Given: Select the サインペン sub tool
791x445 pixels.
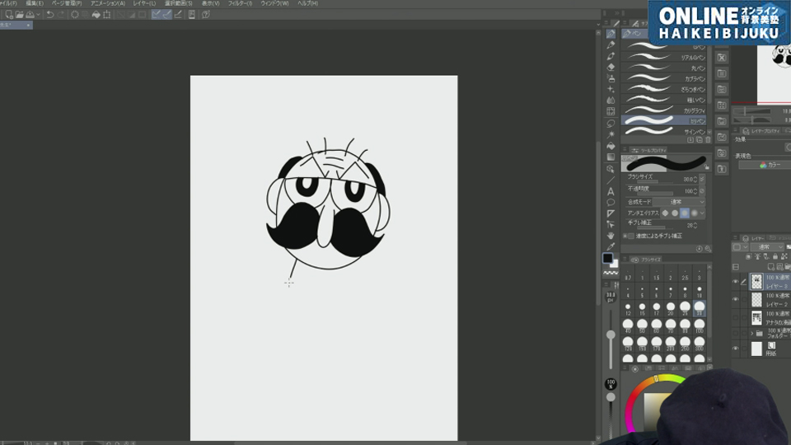Looking at the screenshot, I should [x=663, y=131].
